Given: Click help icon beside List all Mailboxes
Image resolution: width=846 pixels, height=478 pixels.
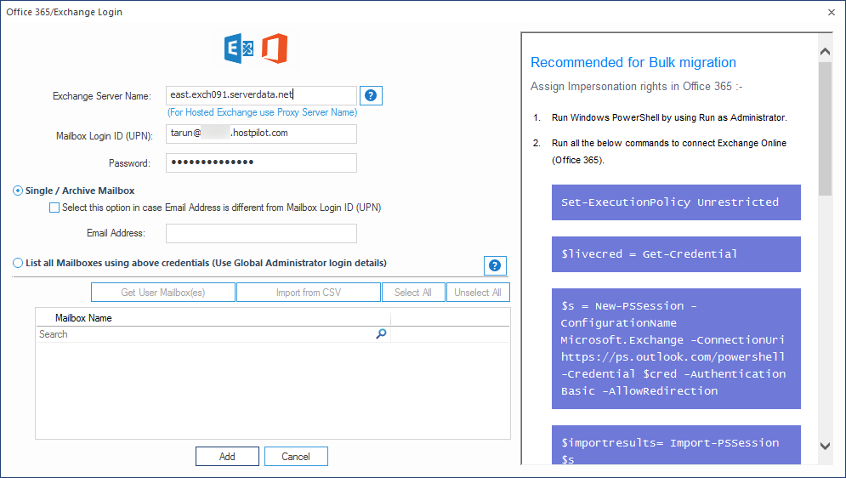Looking at the screenshot, I should point(495,265).
